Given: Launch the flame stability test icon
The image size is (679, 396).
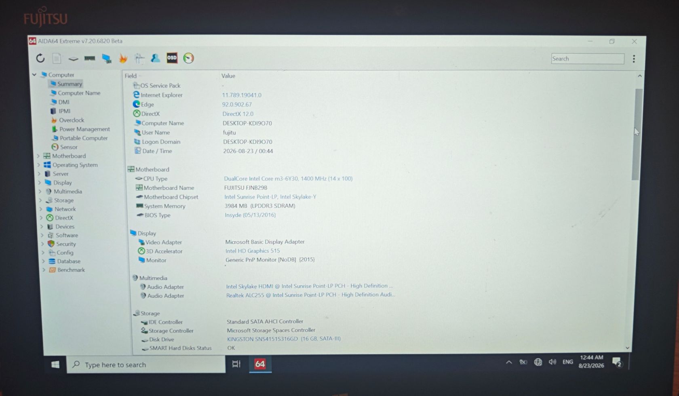Looking at the screenshot, I should [123, 59].
